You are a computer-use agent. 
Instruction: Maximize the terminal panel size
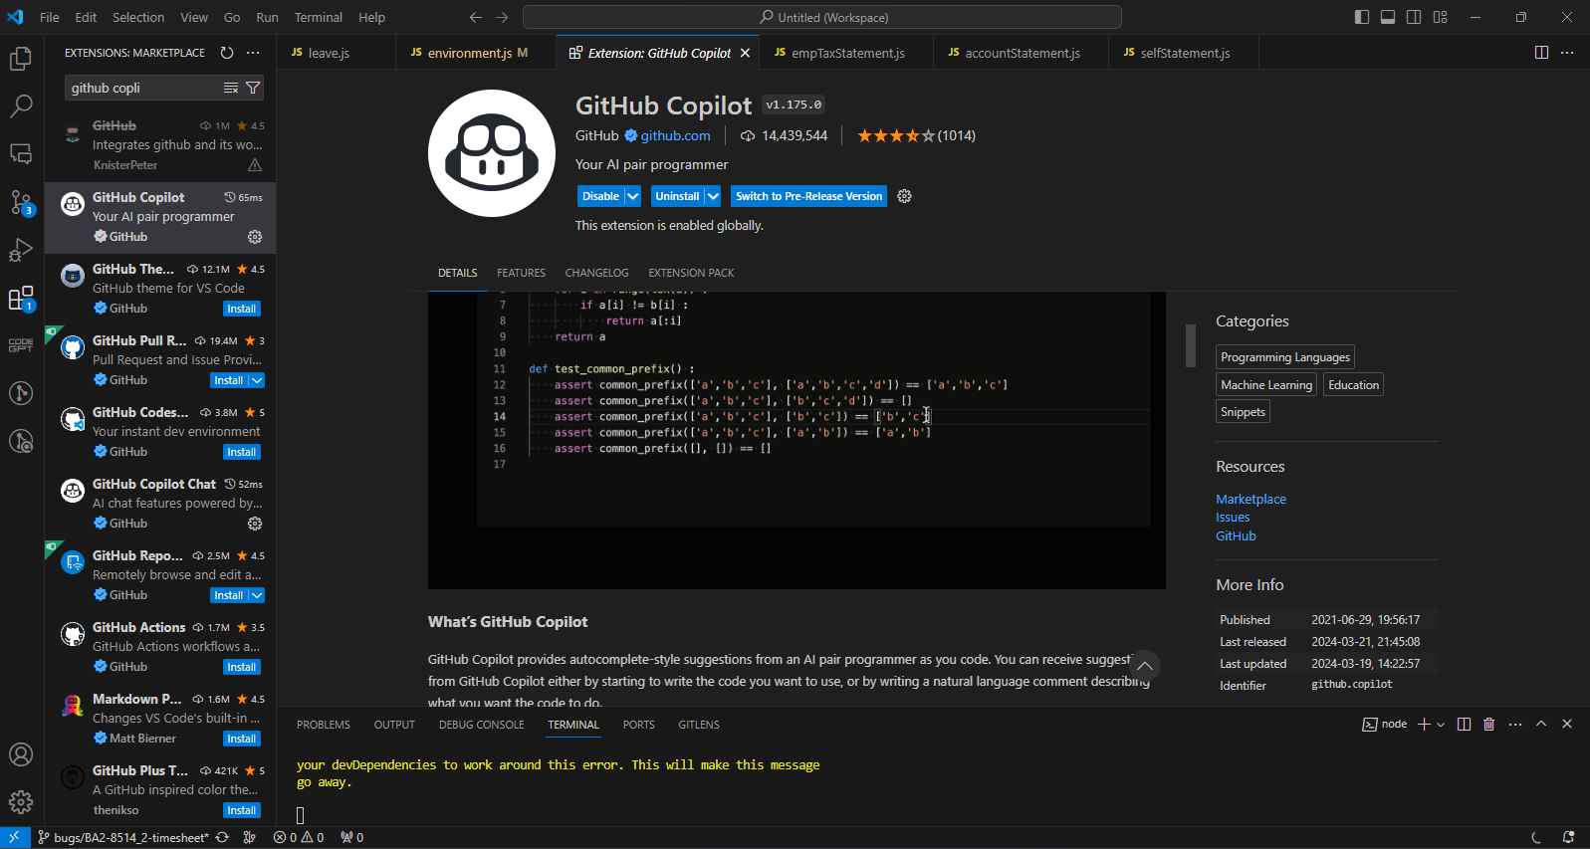click(x=1541, y=724)
